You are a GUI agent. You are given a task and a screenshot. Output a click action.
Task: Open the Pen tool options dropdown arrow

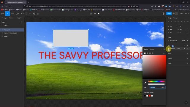click(23, 14)
